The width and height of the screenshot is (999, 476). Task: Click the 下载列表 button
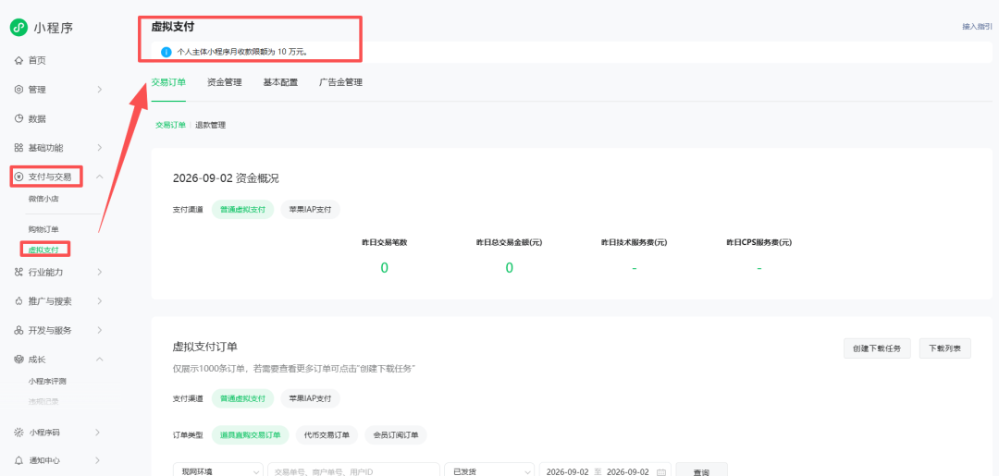(x=944, y=348)
